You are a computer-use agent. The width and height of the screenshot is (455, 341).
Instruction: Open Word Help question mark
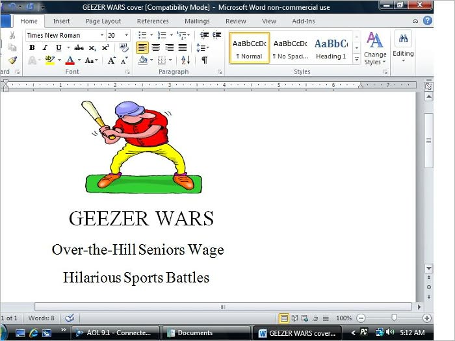[x=427, y=21]
